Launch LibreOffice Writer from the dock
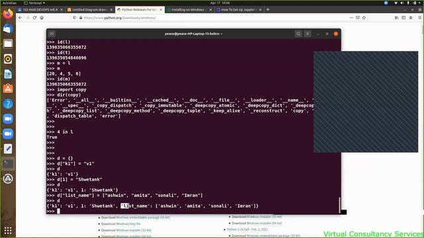The height and width of the screenshot is (238, 424). [8, 73]
